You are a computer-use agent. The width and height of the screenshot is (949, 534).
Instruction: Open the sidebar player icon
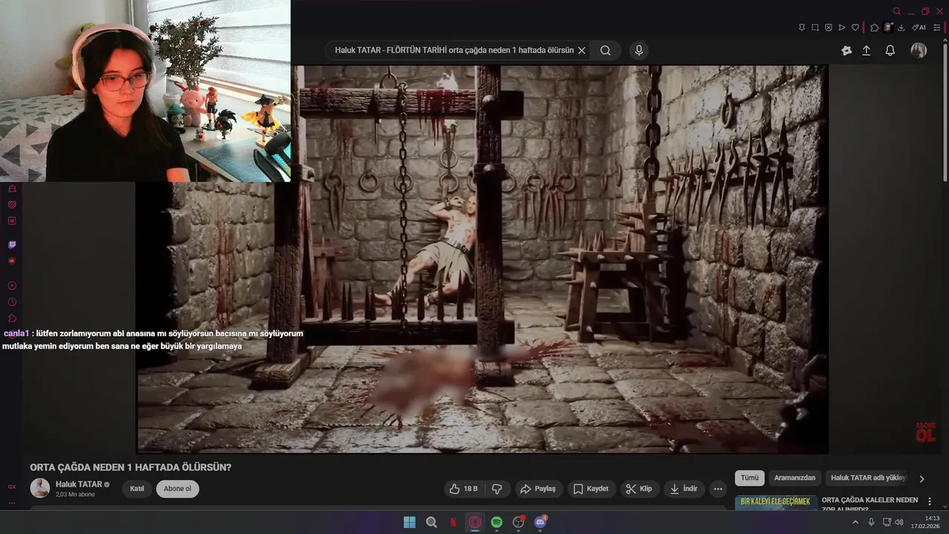coord(12,286)
